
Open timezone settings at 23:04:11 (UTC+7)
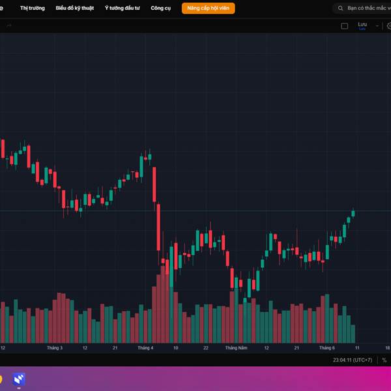tap(353, 360)
